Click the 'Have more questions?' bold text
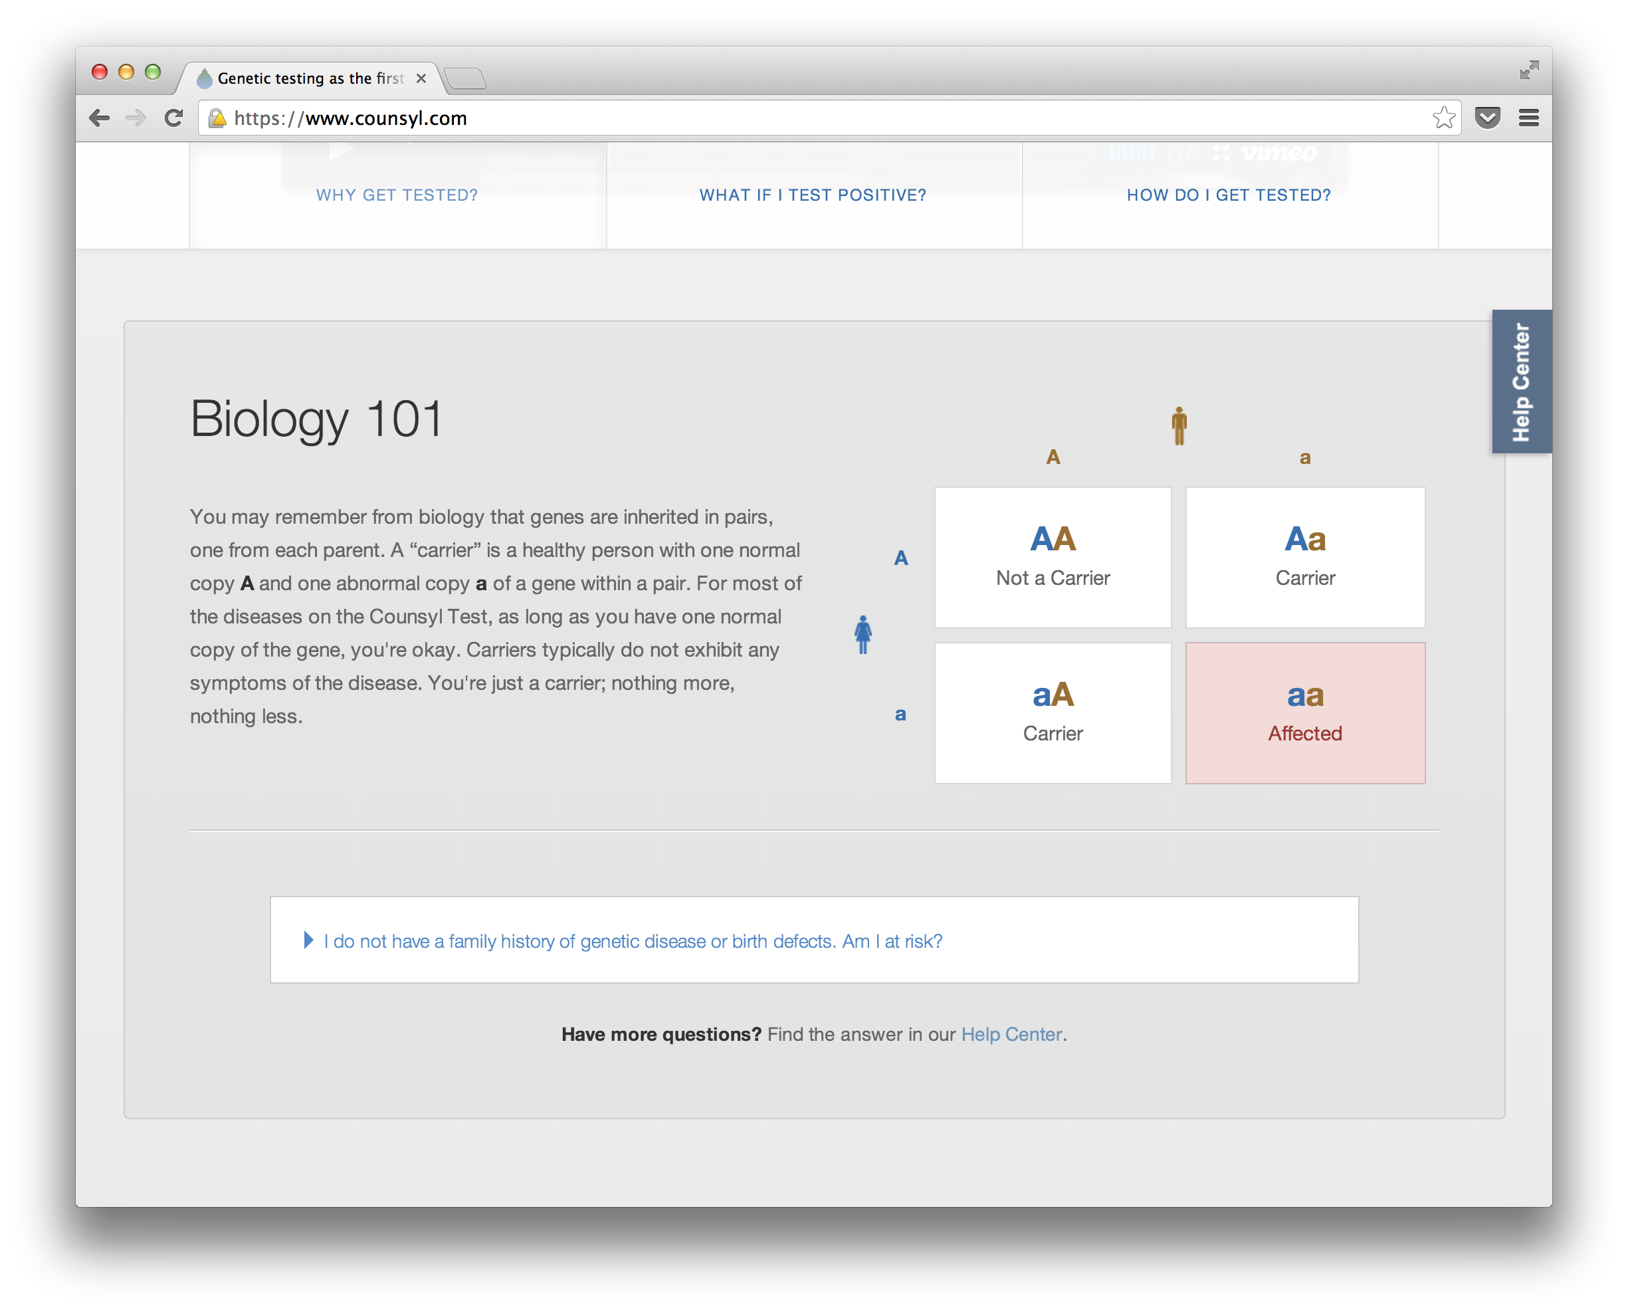The width and height of the screenshot is (1628, 1312). click(x=661, y=1034)
